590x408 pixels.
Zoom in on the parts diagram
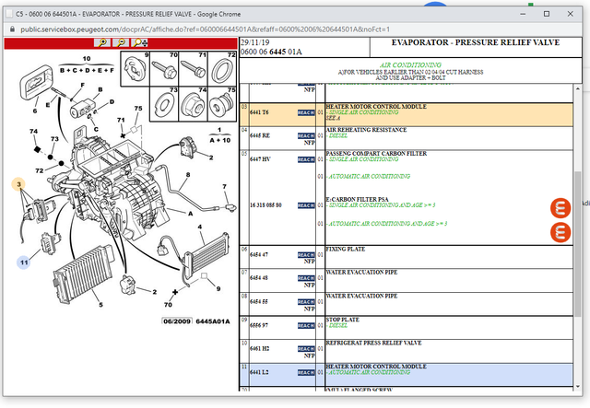point(102,43)
